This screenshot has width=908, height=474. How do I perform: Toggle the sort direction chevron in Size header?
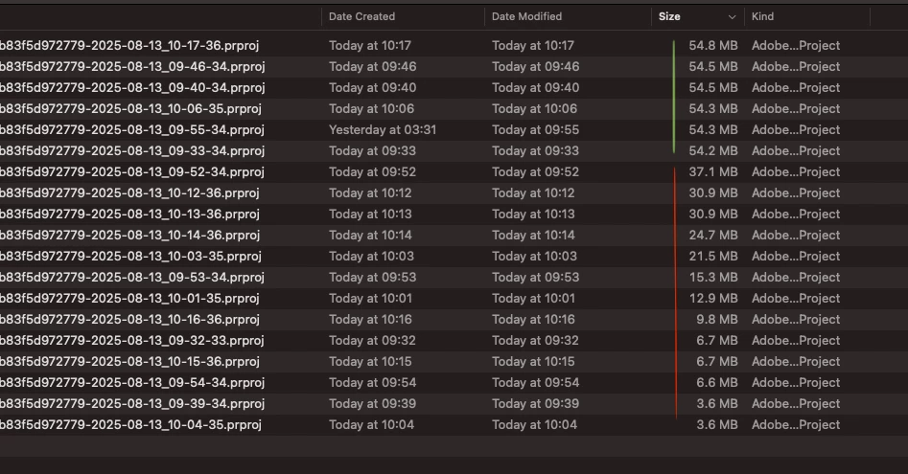coord(732,17)
